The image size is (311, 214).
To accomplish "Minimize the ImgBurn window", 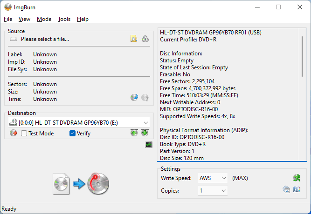I will click(257, 7).
